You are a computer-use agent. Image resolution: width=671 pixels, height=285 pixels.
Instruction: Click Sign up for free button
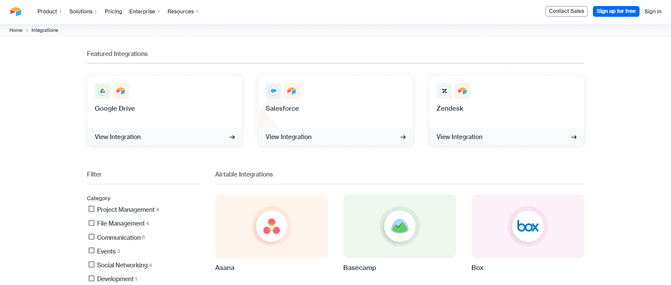(x=616, y=11)
